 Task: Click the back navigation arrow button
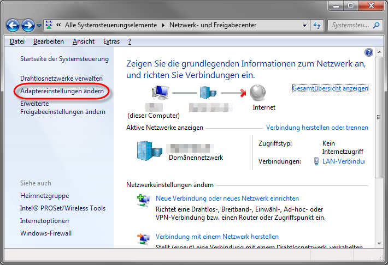click(13, 25)
